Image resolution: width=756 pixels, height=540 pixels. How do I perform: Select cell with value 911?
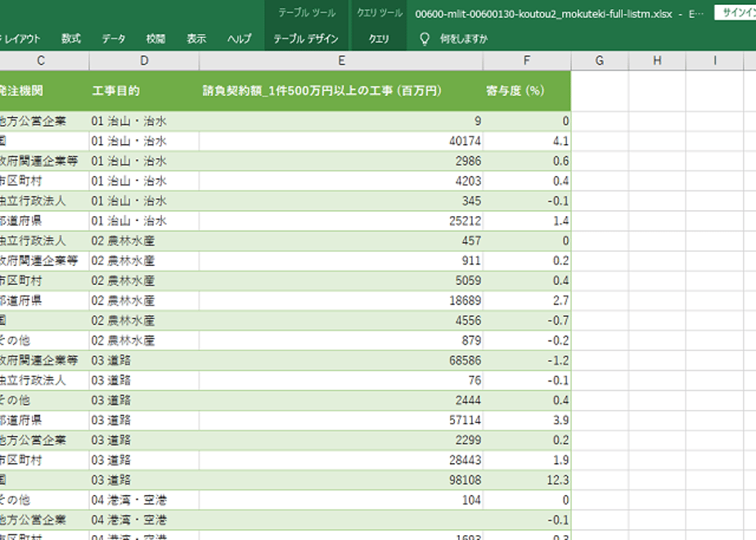(x=341, y=261)
